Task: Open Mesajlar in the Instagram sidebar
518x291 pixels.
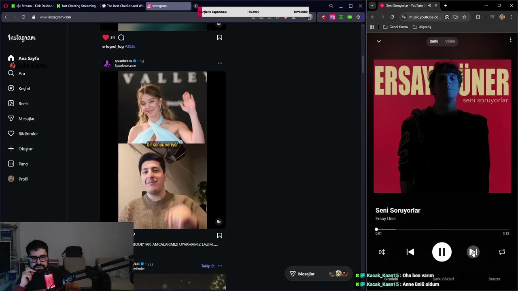Action: (21, 118)
